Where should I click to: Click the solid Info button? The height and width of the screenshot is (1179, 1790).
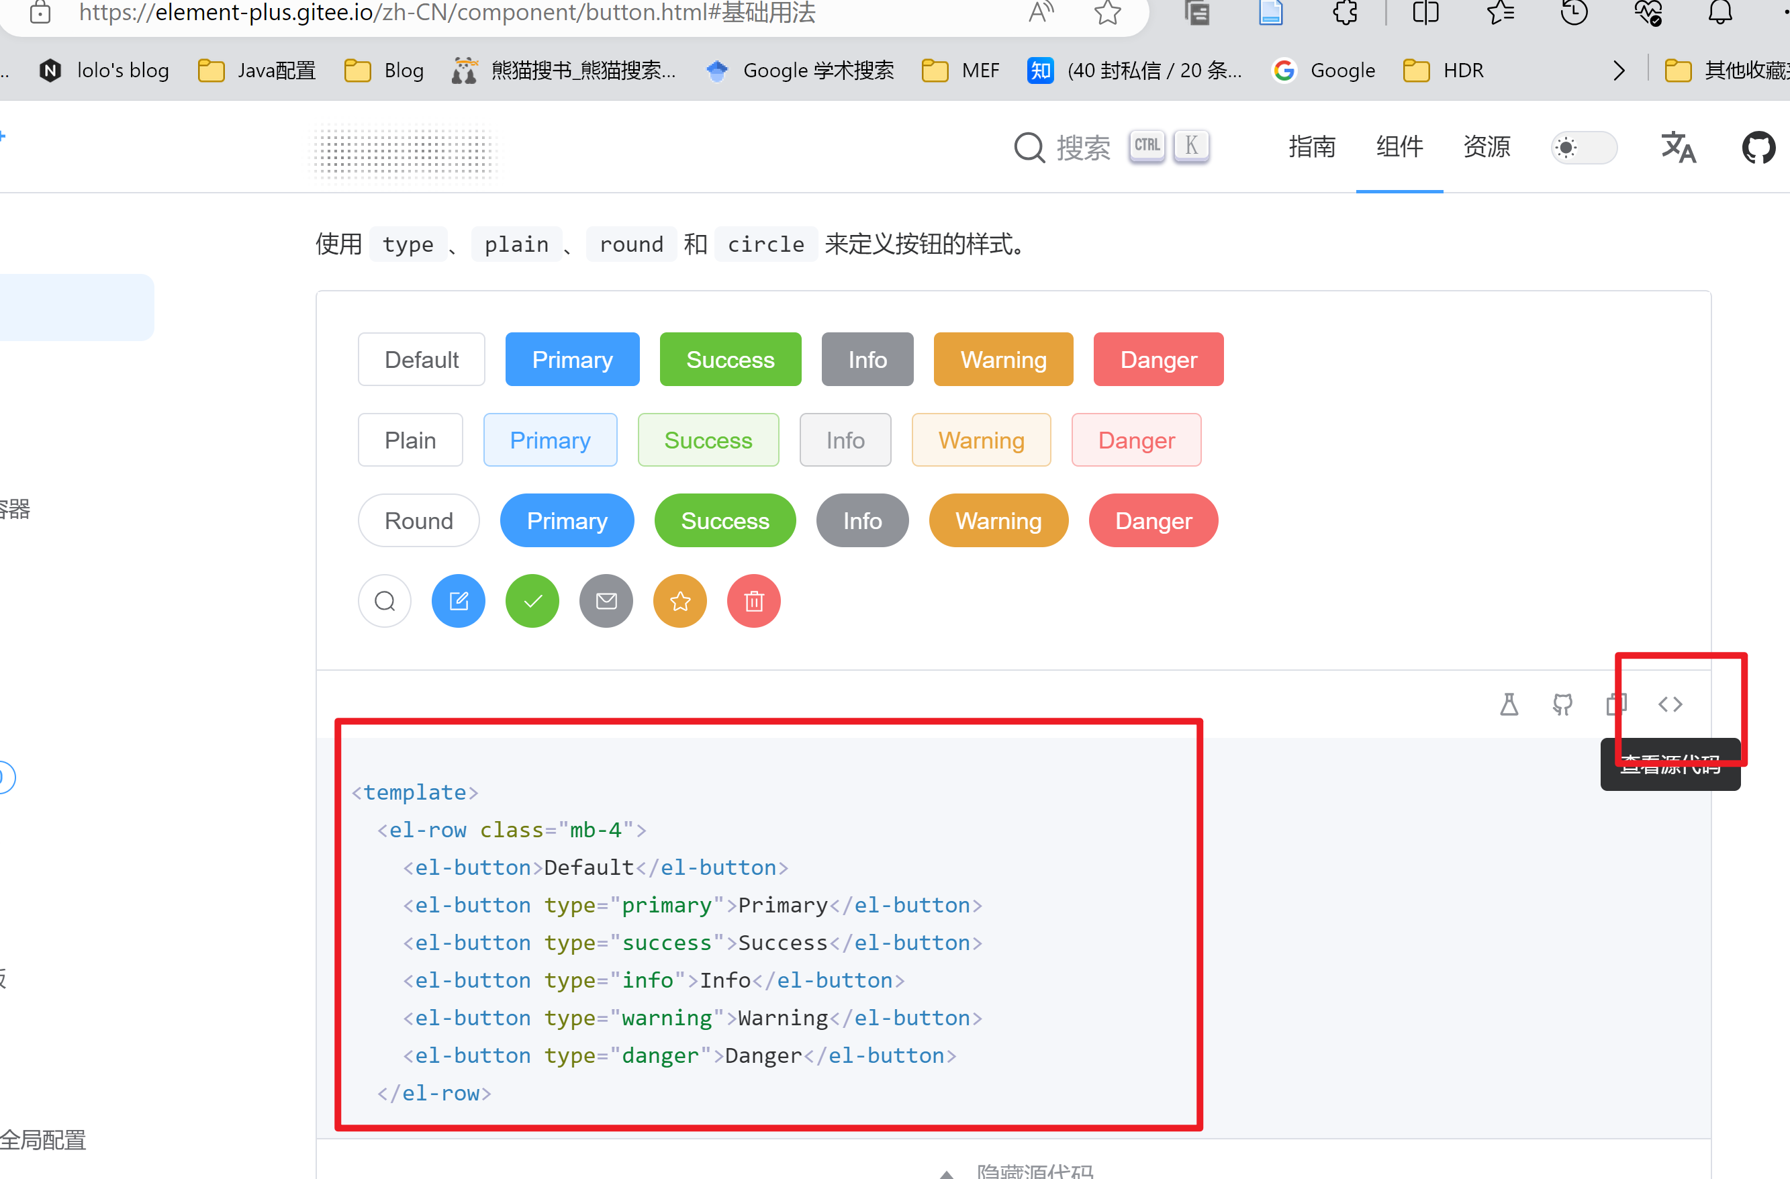click(x=867, y=359)
